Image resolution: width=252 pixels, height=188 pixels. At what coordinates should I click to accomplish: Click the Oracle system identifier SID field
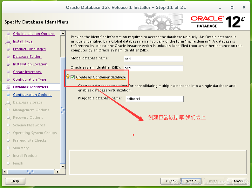coord(153,68)
